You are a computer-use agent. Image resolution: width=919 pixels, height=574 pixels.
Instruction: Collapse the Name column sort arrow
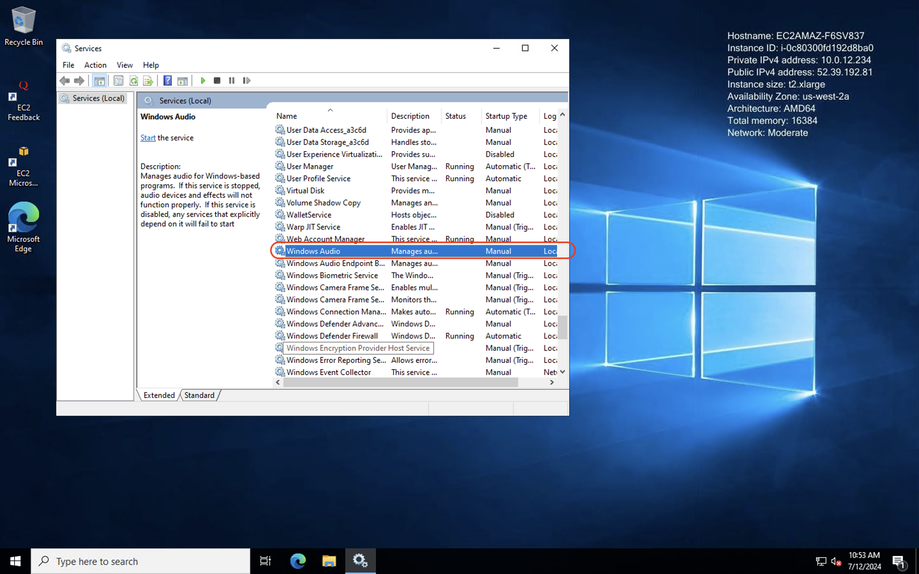(330, 110)
